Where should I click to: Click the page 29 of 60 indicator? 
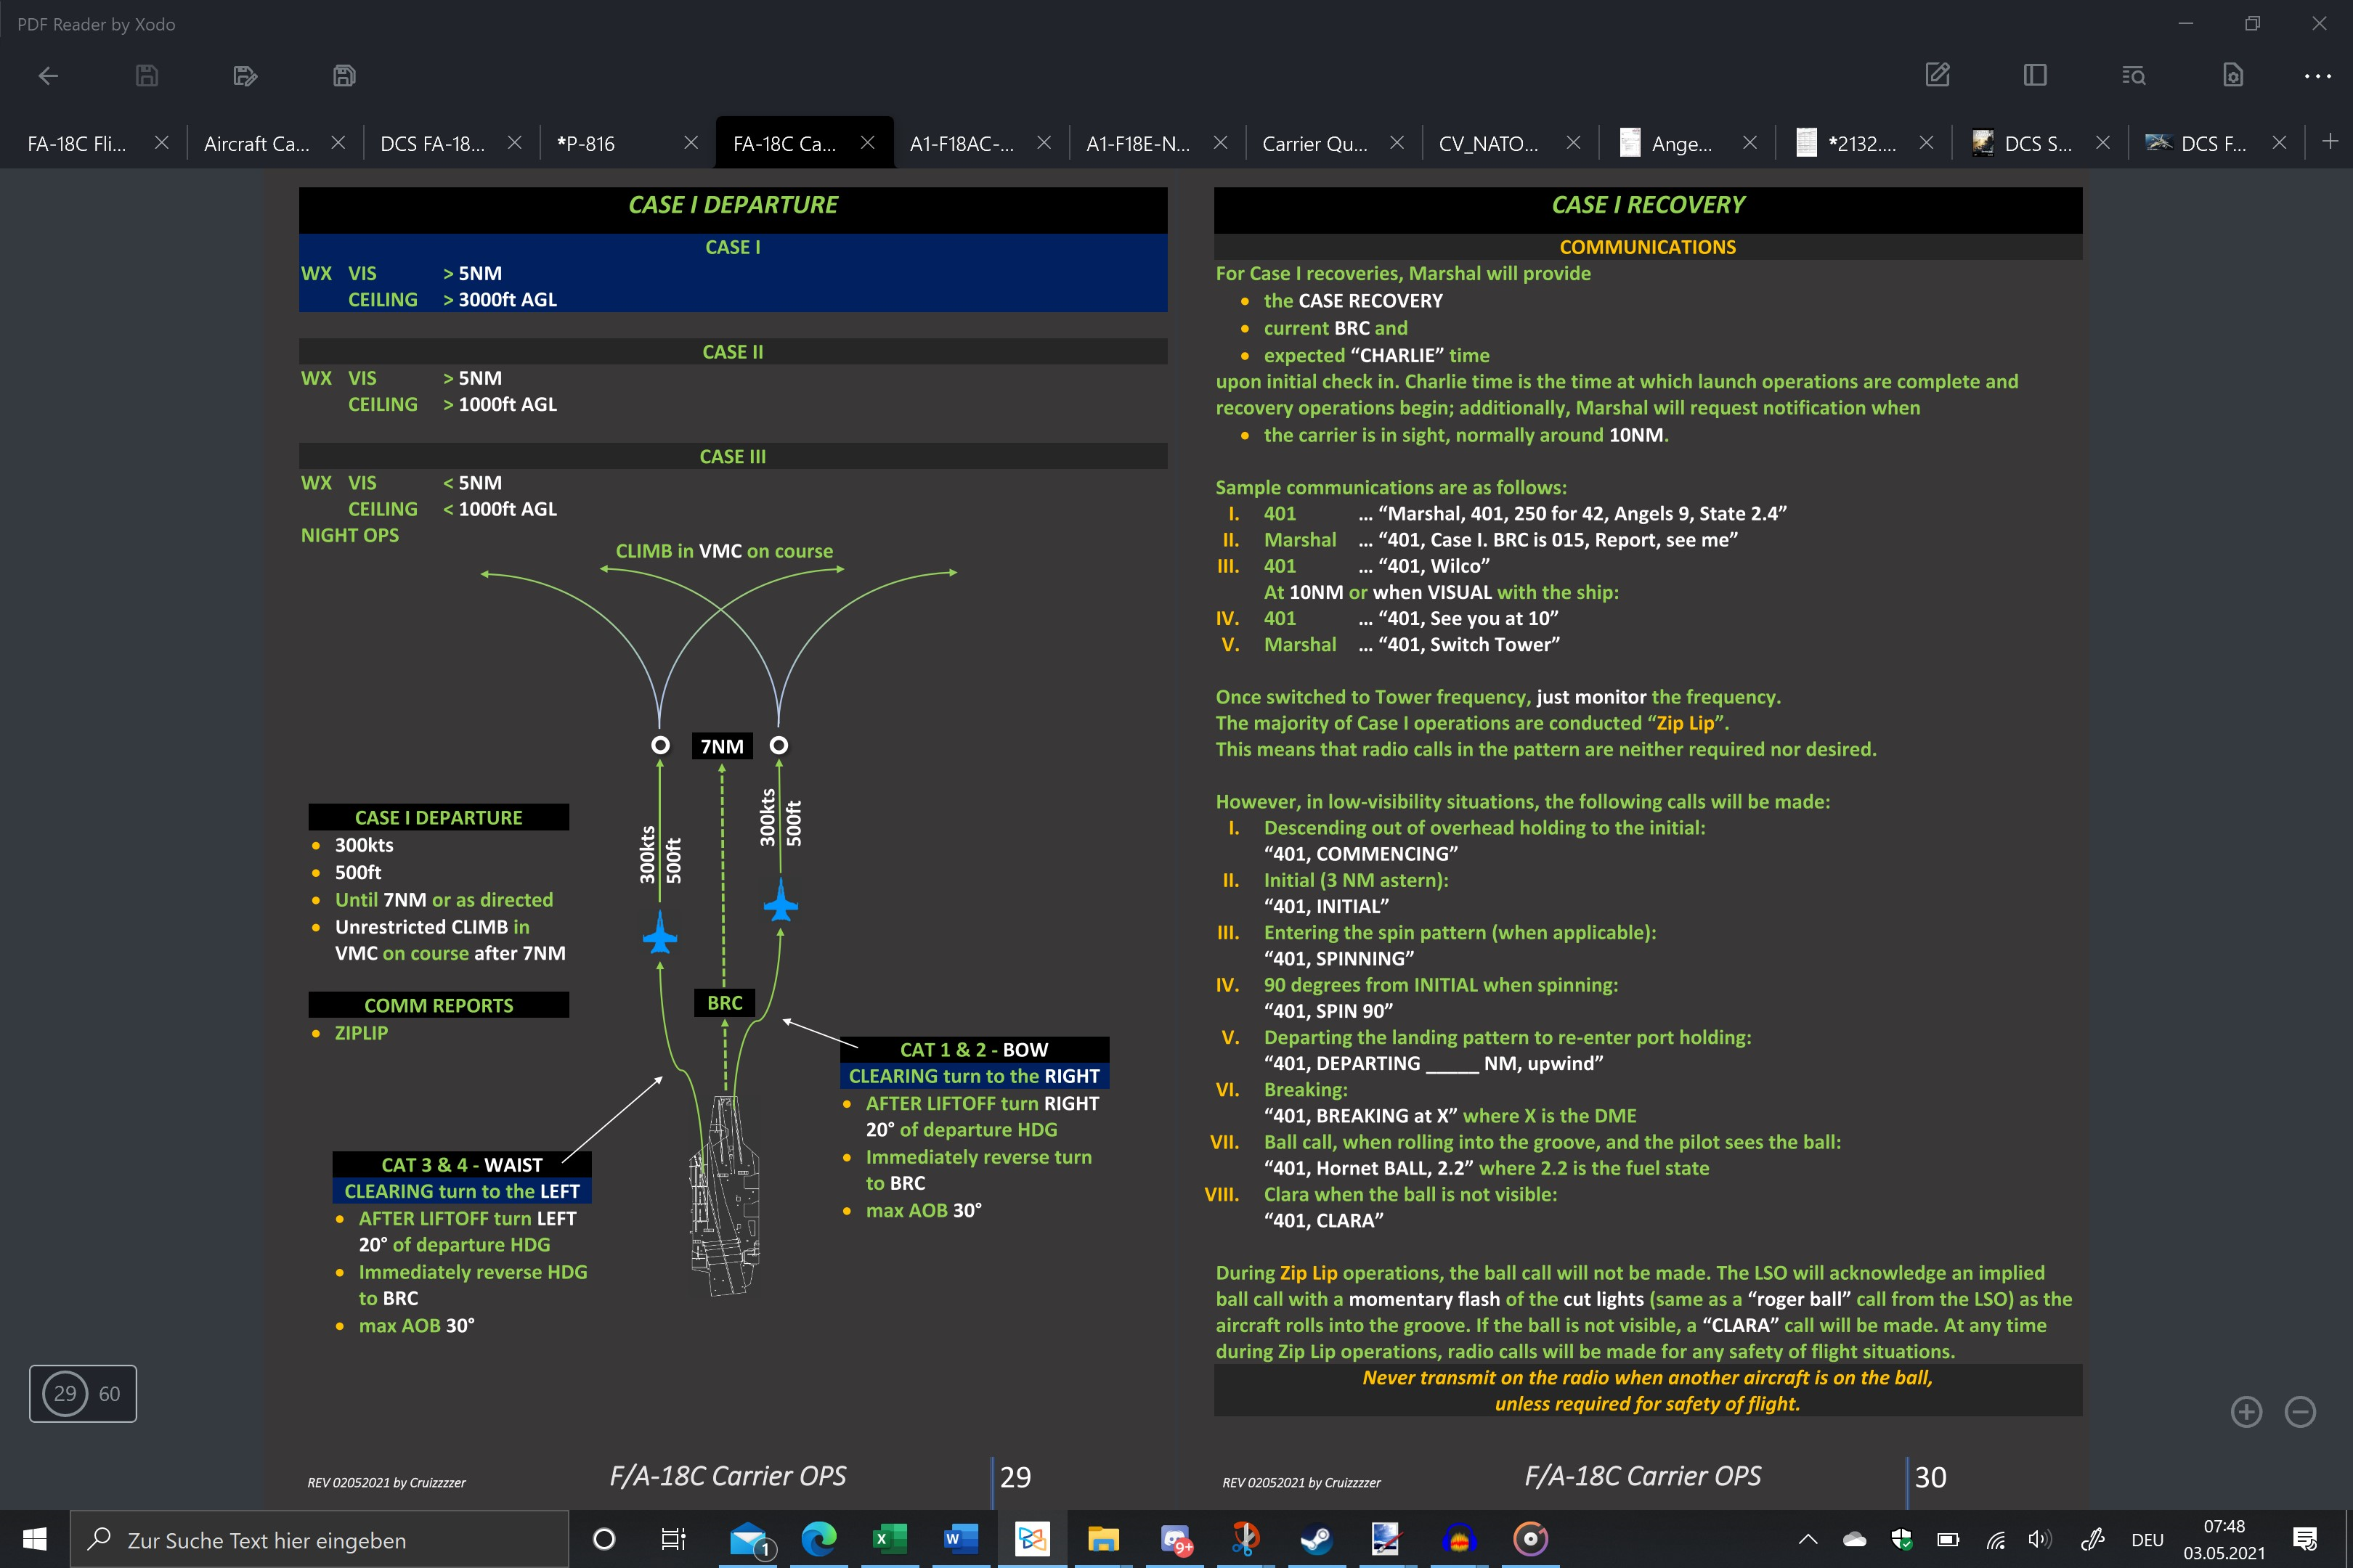coord(83,1393)
